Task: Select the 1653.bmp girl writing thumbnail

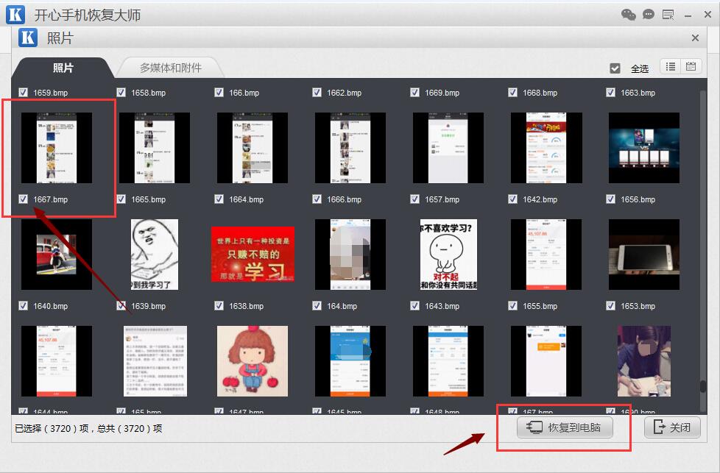Action: point(644,361)
